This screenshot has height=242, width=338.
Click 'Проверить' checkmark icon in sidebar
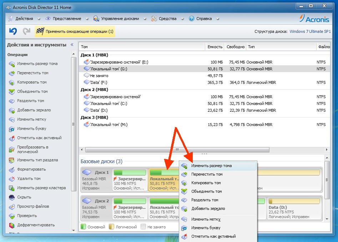(x=12, y=216)
